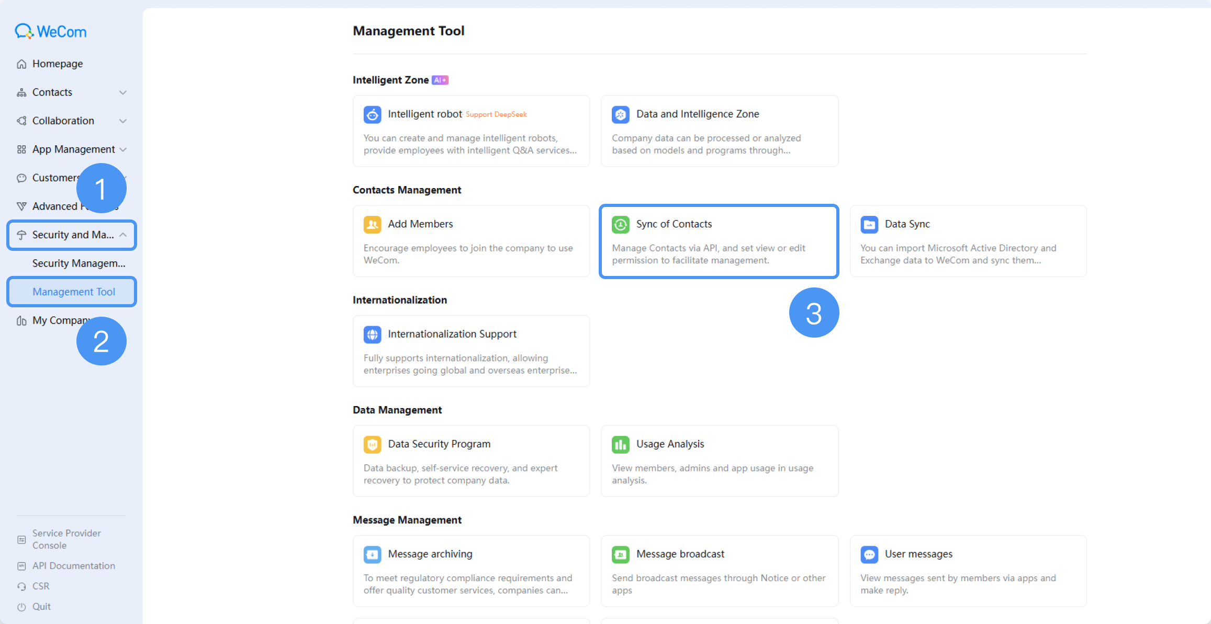Open Internationalization Support globe icon
The width and height of the screenshot is (1211, 624).
pos(372,334)
